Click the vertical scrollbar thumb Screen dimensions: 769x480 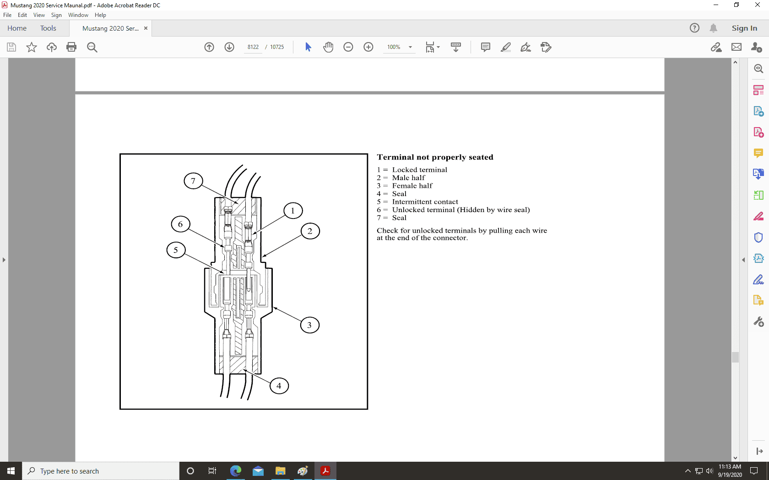point(735,357)
